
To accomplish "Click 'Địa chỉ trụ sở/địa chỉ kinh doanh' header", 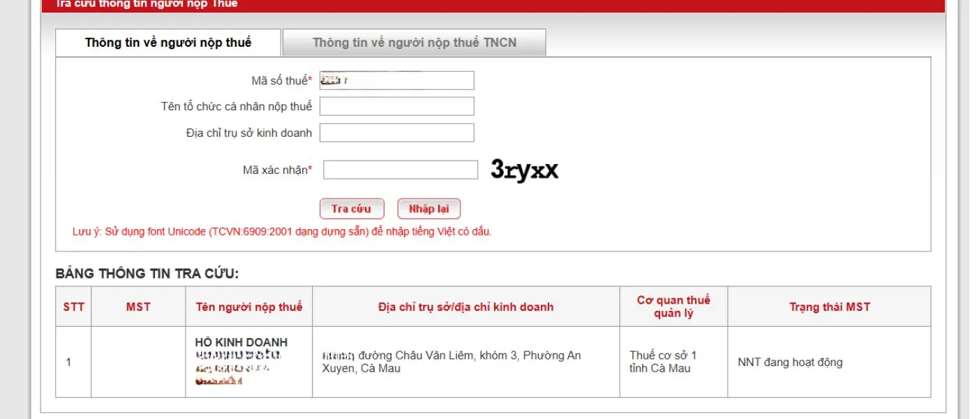I will (465, 307).
